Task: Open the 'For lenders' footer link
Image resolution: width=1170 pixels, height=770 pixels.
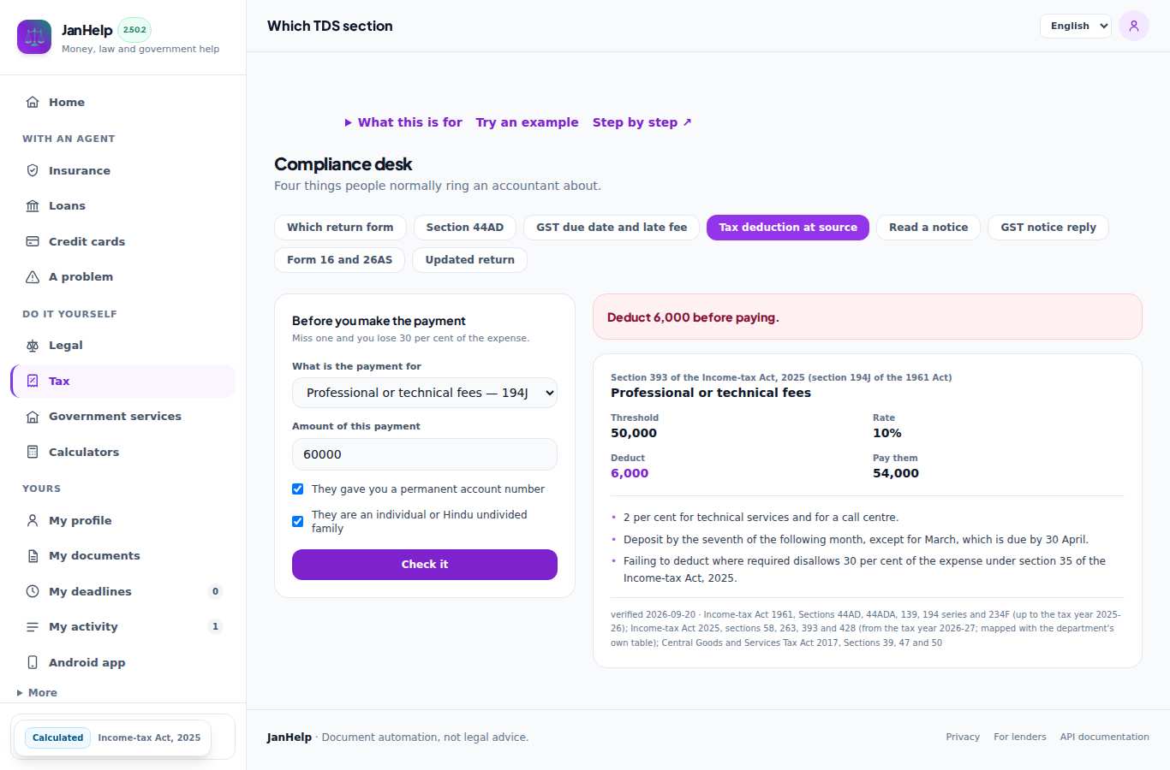Action: [x=1020, y=737]
